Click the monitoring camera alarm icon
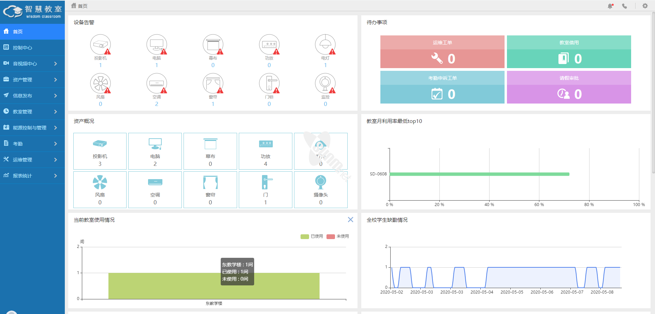Viewport: 655px width, 314px height. [x=325, y=83]
